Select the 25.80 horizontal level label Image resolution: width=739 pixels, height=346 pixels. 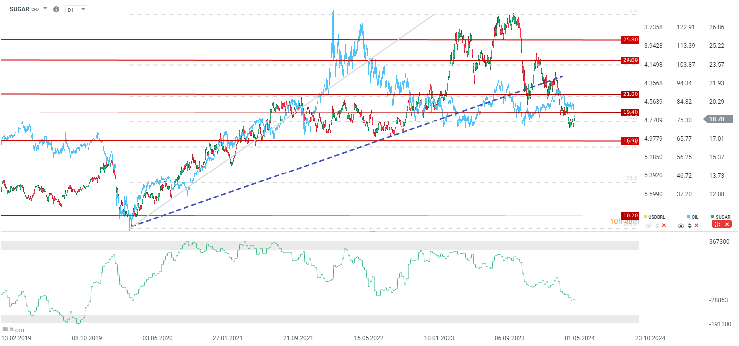[630, 40]
